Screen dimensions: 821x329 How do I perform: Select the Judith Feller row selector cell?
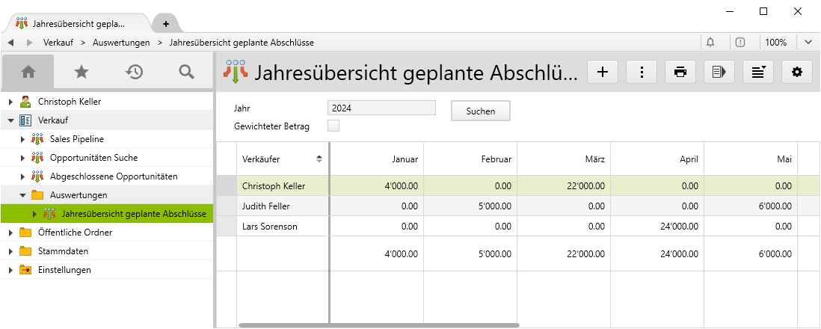[x=227, y=206]
